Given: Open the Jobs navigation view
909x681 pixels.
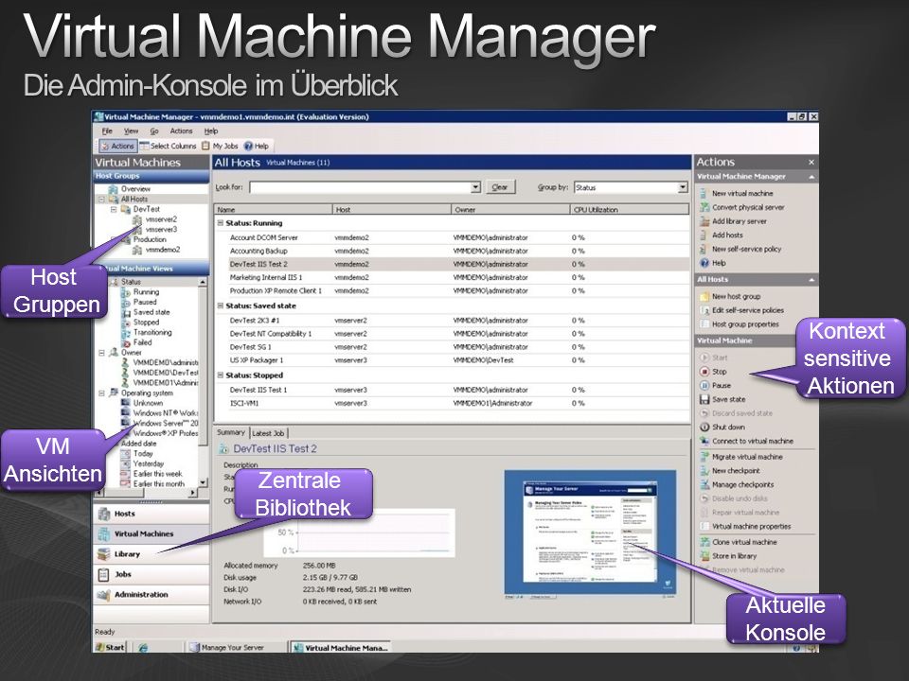Looking at the screenshot, I should [x=151, y=574].
